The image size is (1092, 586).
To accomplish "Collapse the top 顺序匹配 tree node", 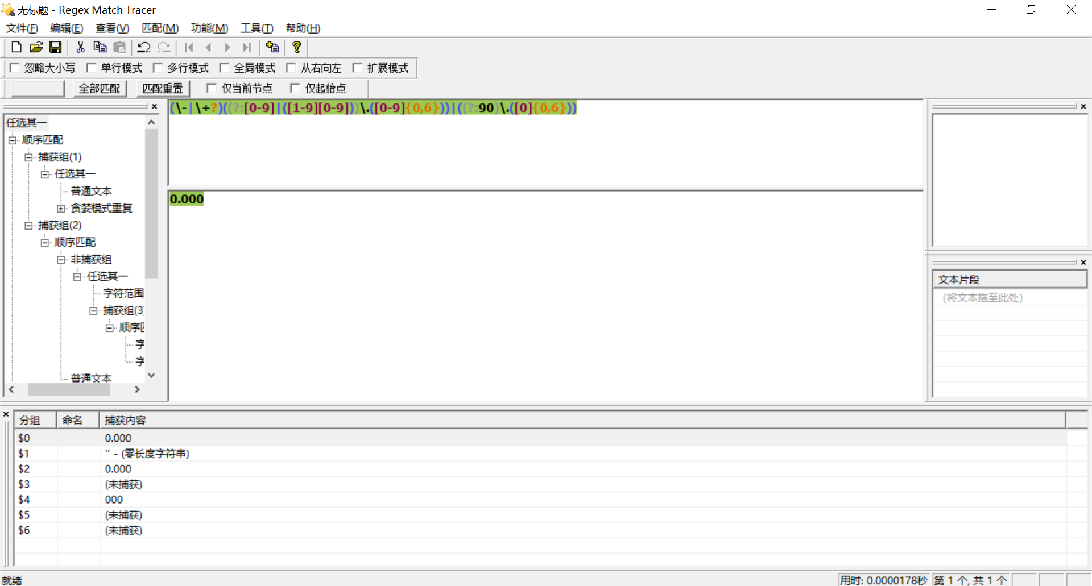I will (x=12, y=140).
